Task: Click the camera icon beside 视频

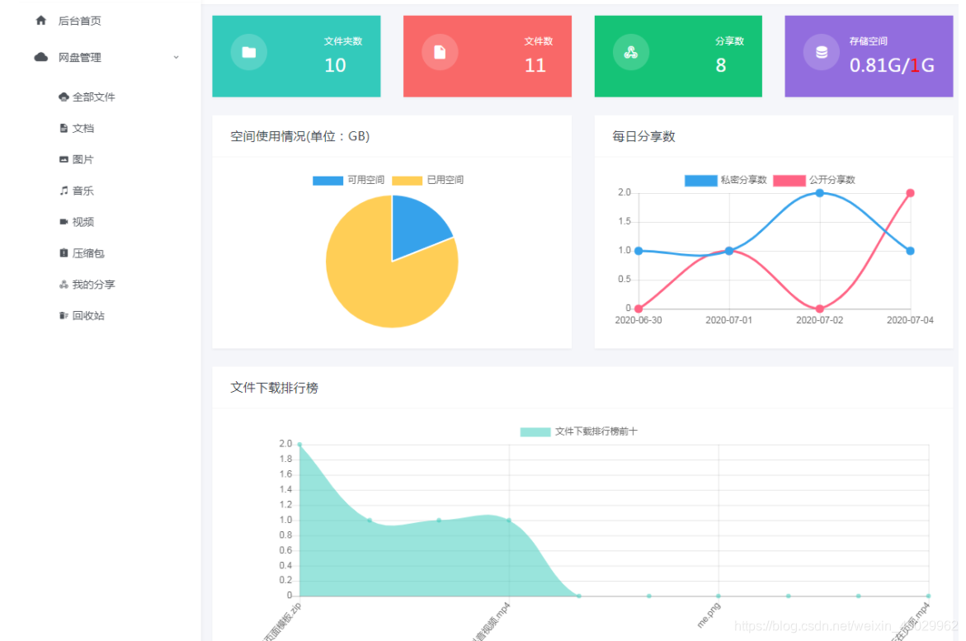Action: [x=64, y=222]
